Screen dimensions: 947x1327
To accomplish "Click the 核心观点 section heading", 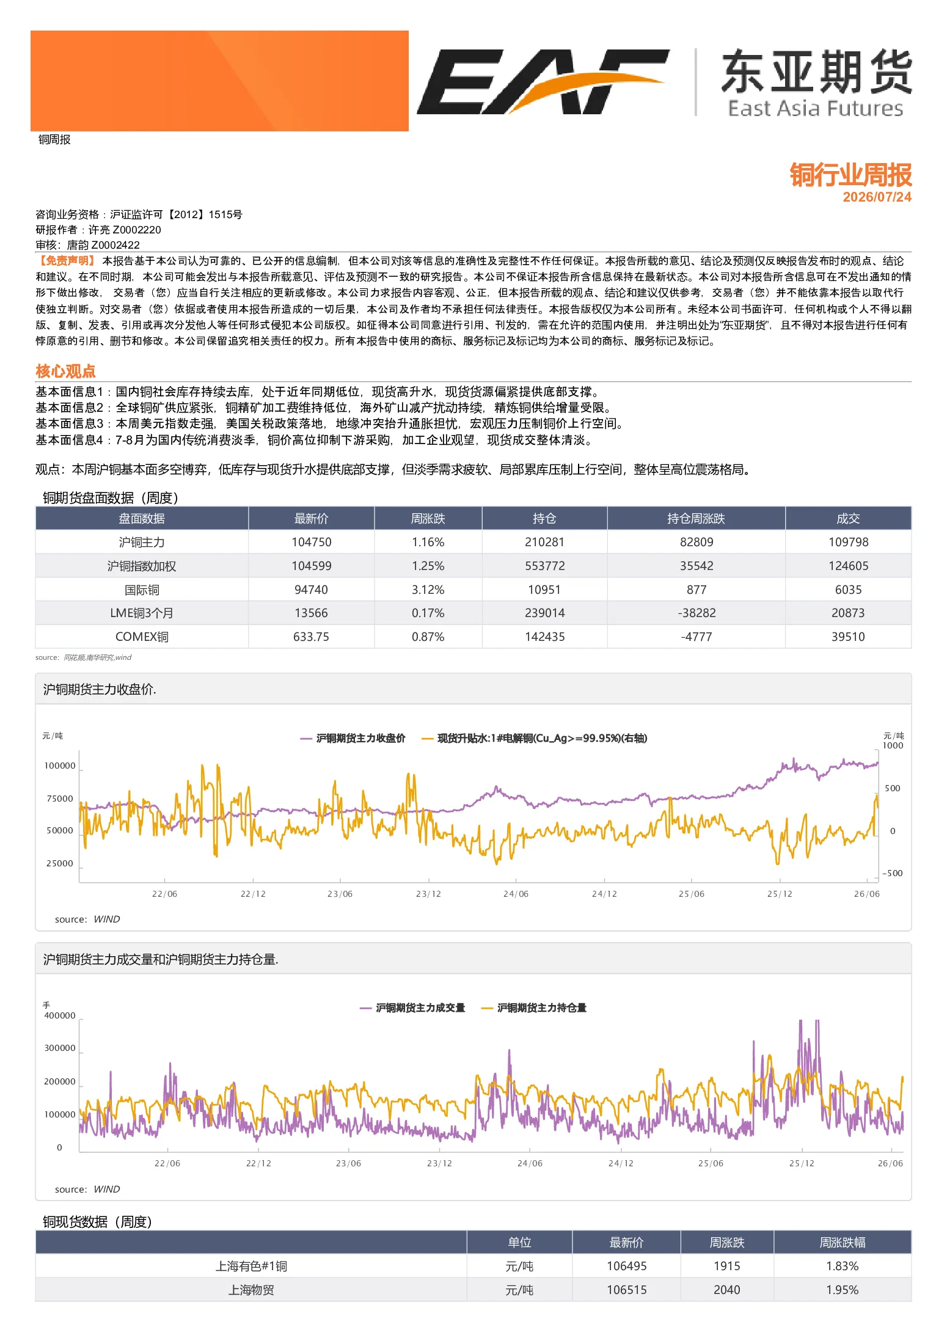I will click(x=65, y=371).
